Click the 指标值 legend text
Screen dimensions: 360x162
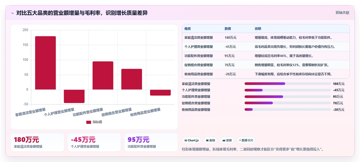(97, 122)
